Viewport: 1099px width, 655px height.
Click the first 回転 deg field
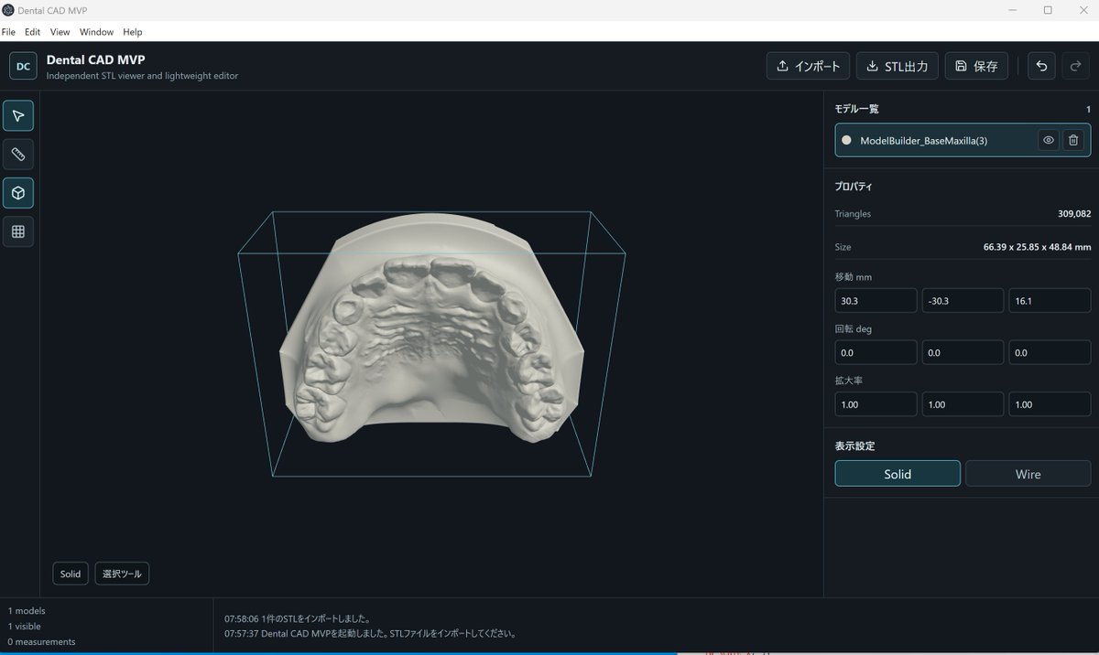[x=876, y=352]
